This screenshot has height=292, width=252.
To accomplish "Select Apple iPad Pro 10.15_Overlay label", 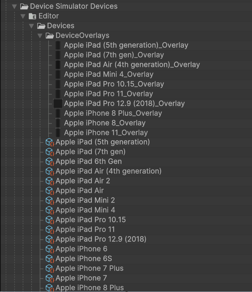I will tap(114, 84).
